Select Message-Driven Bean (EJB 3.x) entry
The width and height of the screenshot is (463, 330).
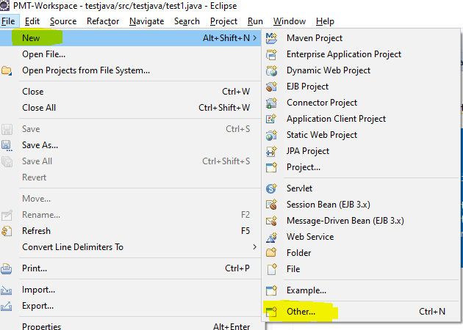click(361, 221)
